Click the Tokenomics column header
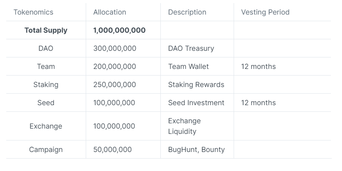342x171 pixels. 33,12
